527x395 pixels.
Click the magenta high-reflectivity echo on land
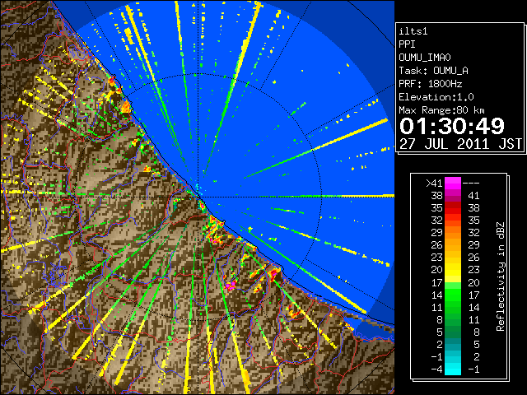pos(231,286)
